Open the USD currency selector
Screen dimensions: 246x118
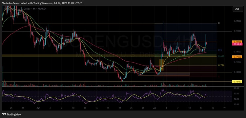[237, 9]
